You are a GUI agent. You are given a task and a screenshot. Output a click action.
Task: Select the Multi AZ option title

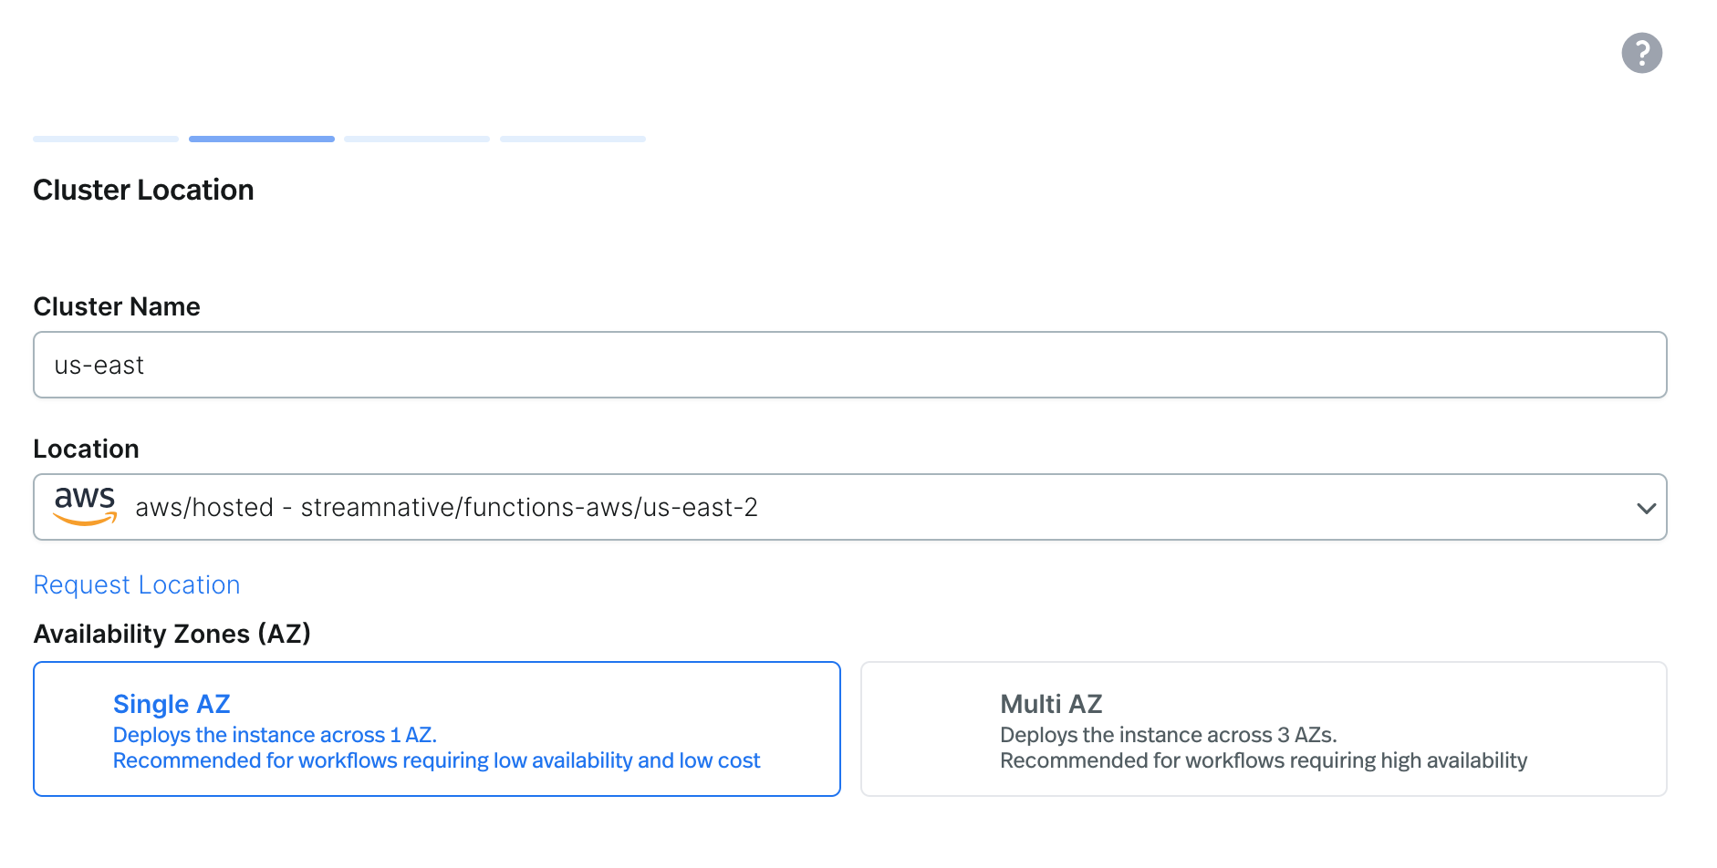point(1051,704)
